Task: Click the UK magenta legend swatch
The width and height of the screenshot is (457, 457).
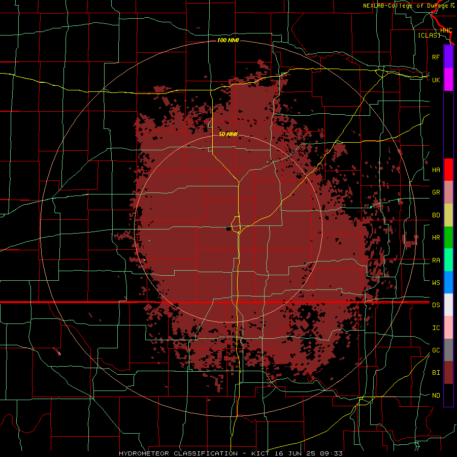Action: [x=448, y=80]
